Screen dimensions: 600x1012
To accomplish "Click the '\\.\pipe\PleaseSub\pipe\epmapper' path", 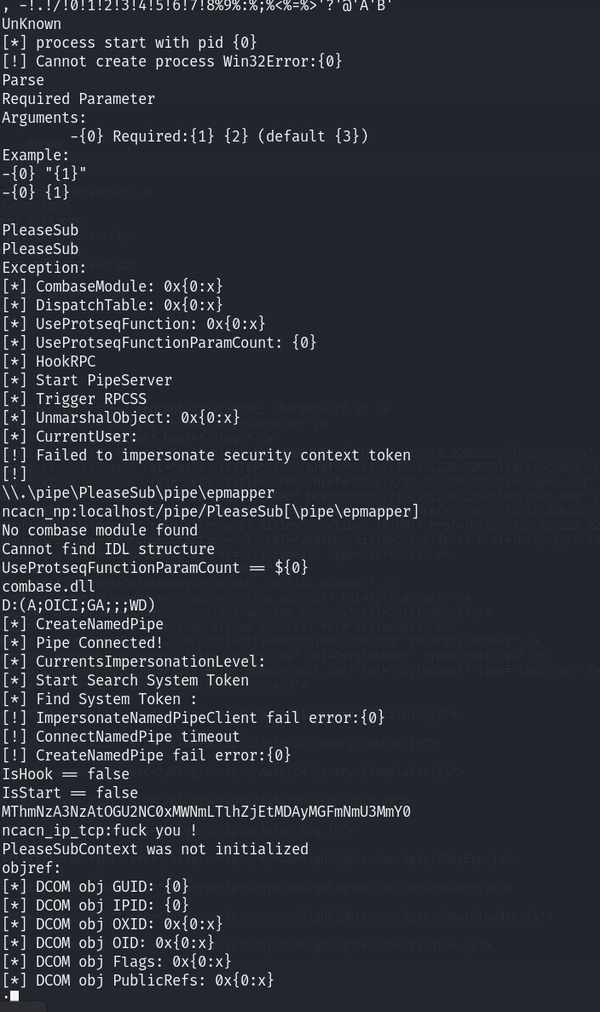I will pos(138,493).
